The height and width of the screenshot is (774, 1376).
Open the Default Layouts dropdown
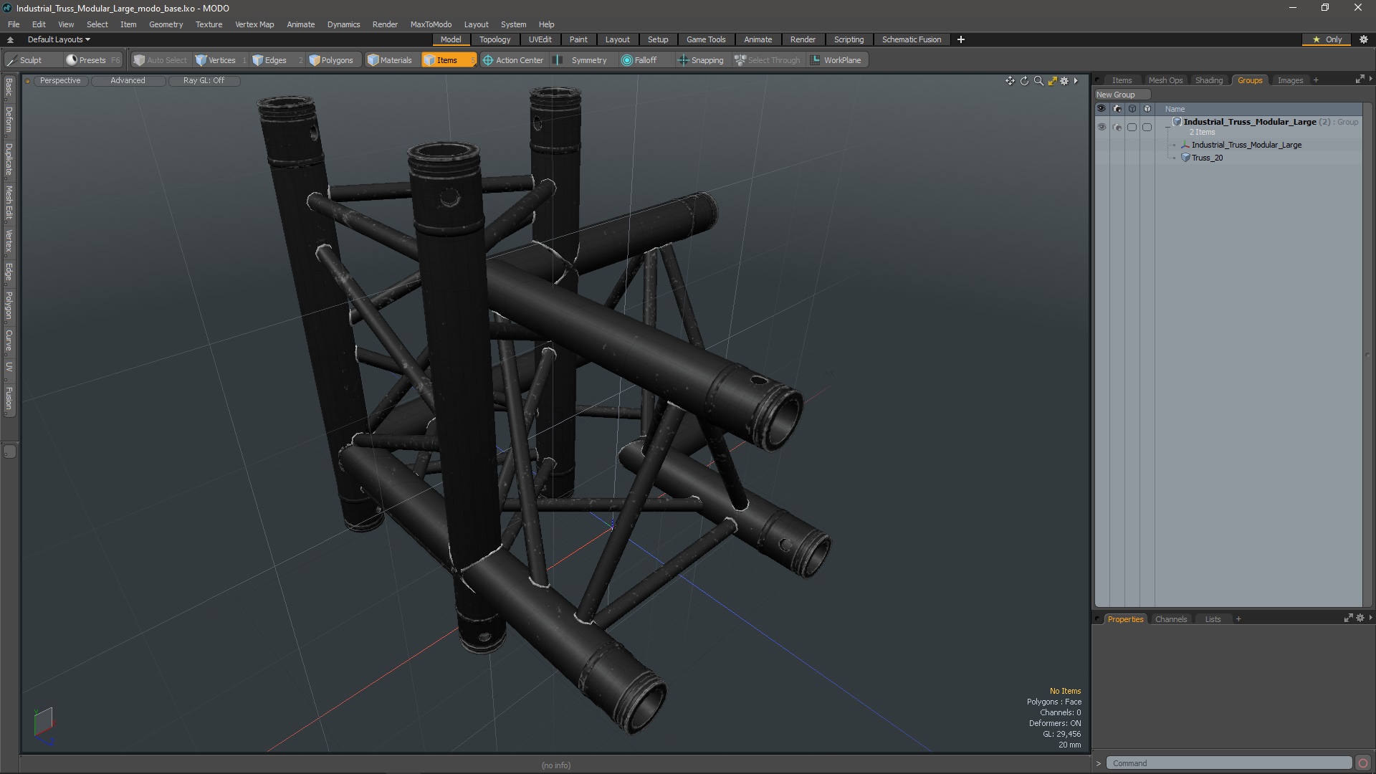59,39
